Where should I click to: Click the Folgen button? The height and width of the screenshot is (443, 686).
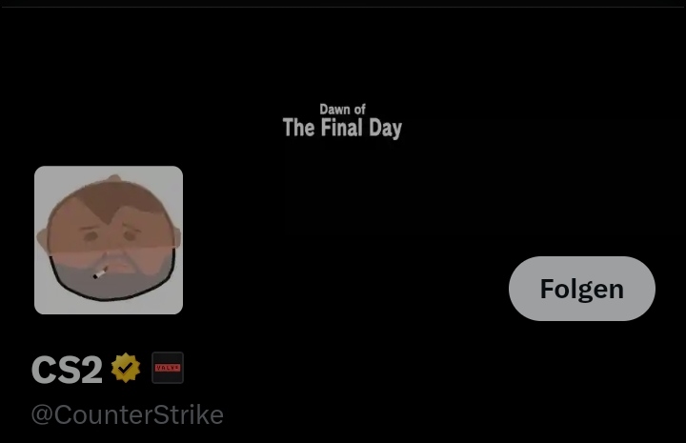(x=582, y=289)
